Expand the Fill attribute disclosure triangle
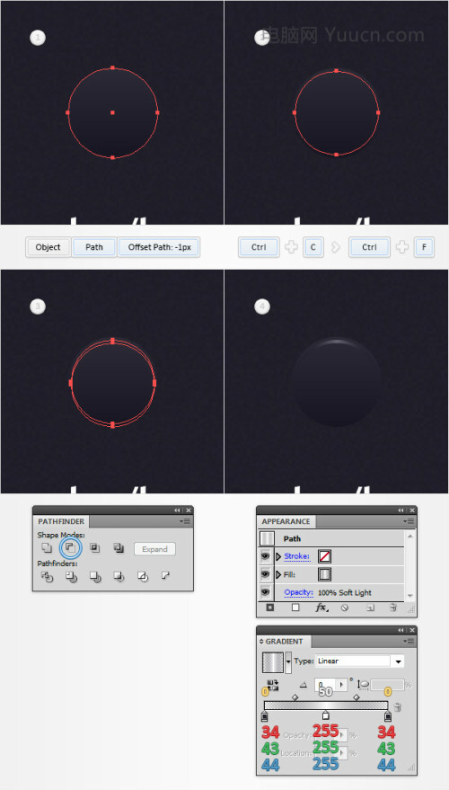This screenshot has height=790, width=449. pos(278,575)
